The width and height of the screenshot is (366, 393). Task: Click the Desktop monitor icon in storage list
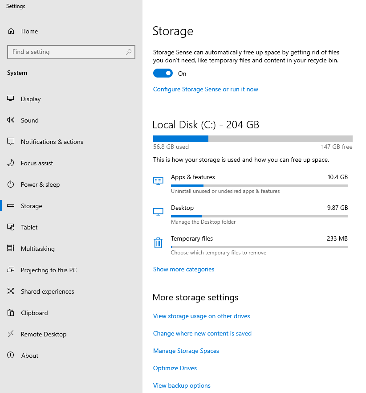point(158,212)
